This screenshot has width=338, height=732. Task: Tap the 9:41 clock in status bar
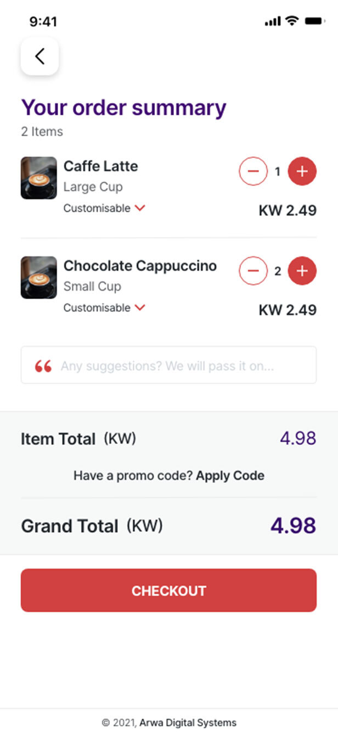tap(43, 21)
